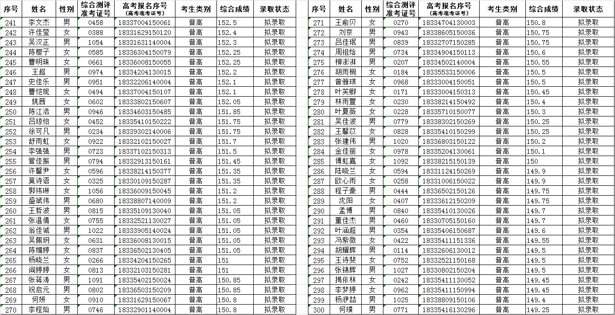The height and width of the screenshot is (315, 615).
Task: Select the name cell 李文杰
Action: tap(39, 23)
